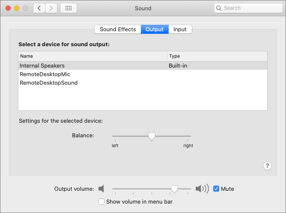286x213 pixels.
Task: Toggle the Mute checkbox
Action: point(216,189)
